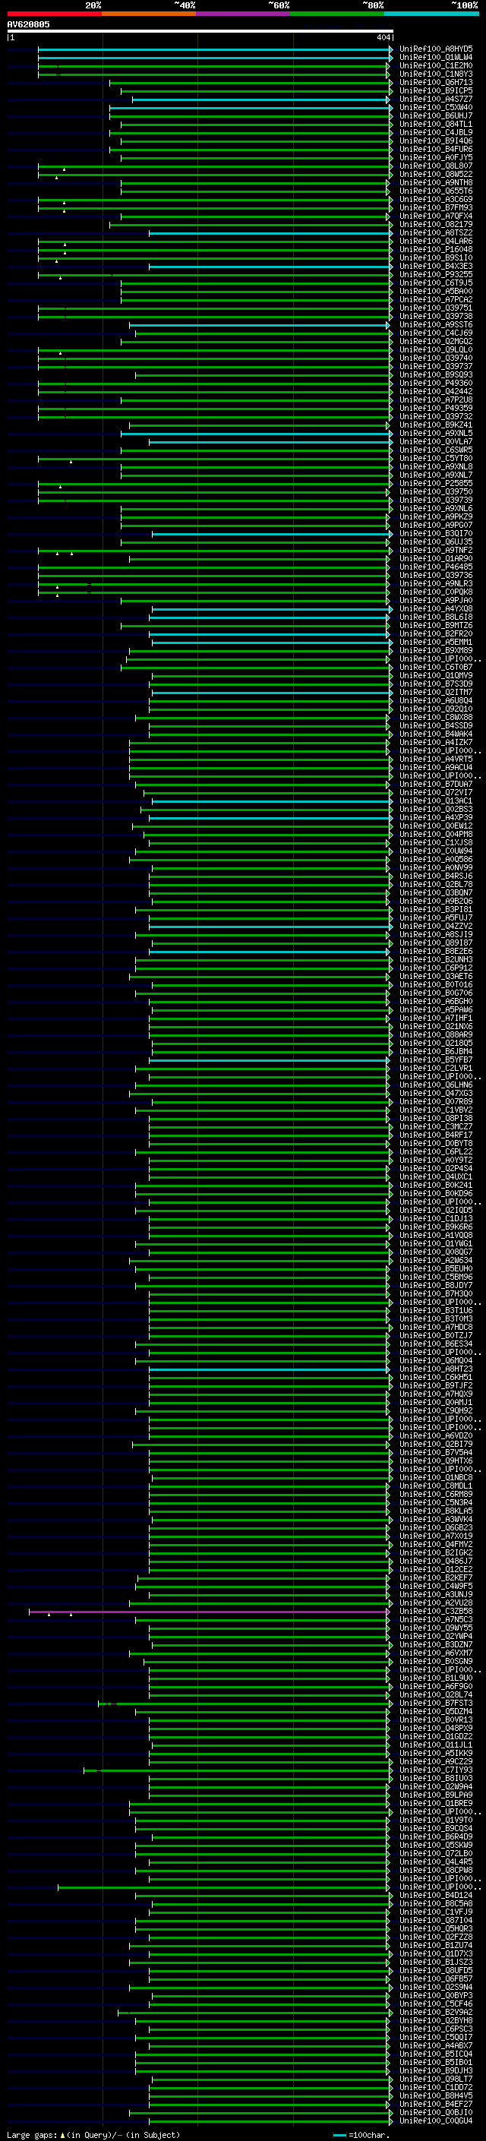Screen dimensions: 486x2141
Task: Click UniRef100_Q98LT7 label
Action: click(x=435, y=2079)
